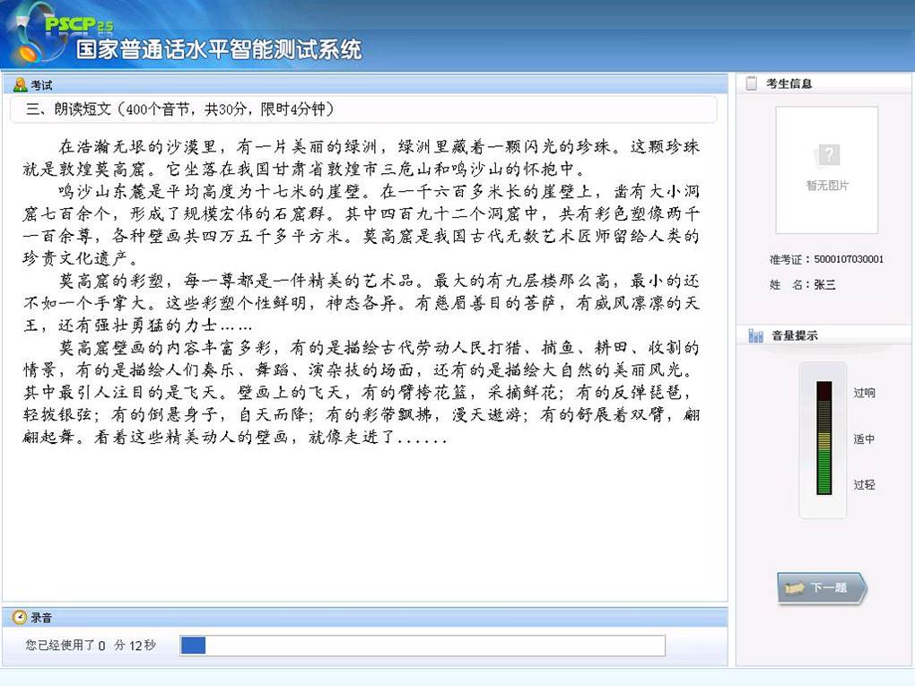The image size is (915, 686).
Task: Click the notepad icon beside 考生信息
Action: pyautogui.click(x=753, y=82)
